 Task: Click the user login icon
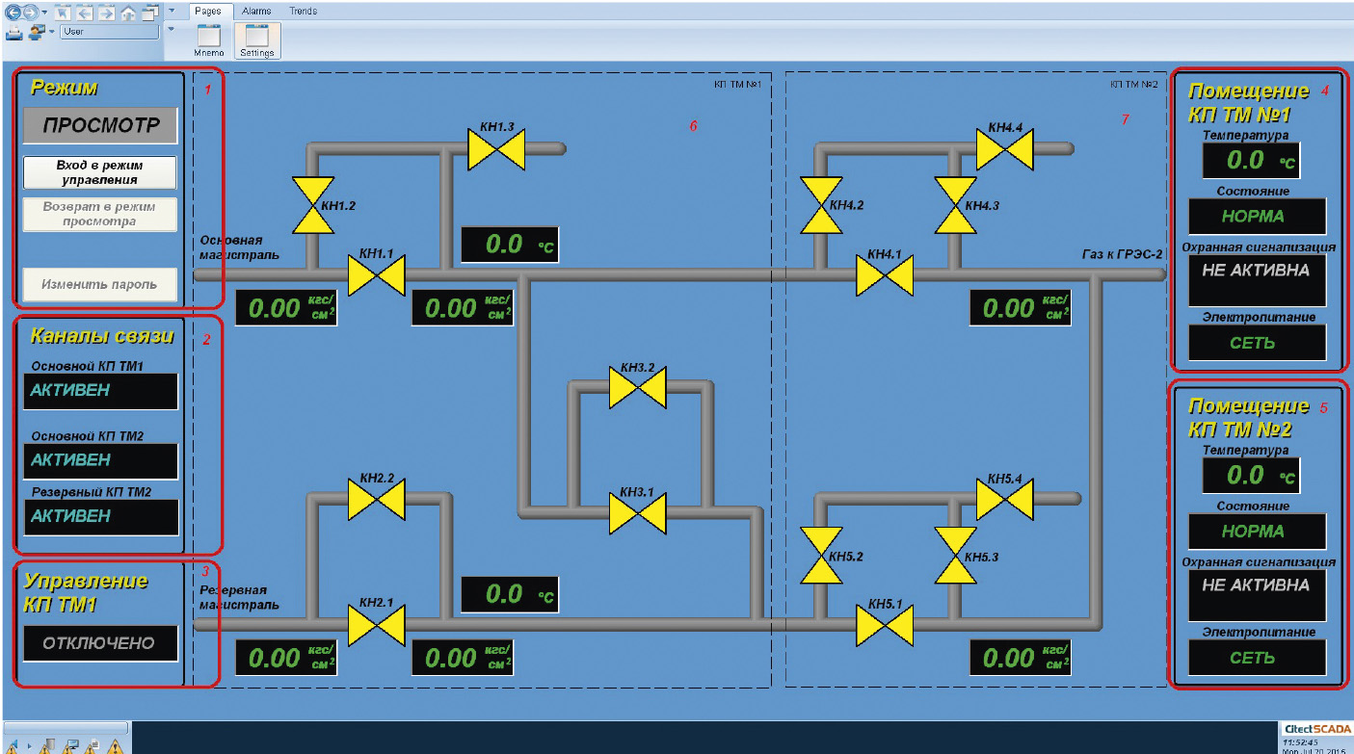click(x=37, y=33)
